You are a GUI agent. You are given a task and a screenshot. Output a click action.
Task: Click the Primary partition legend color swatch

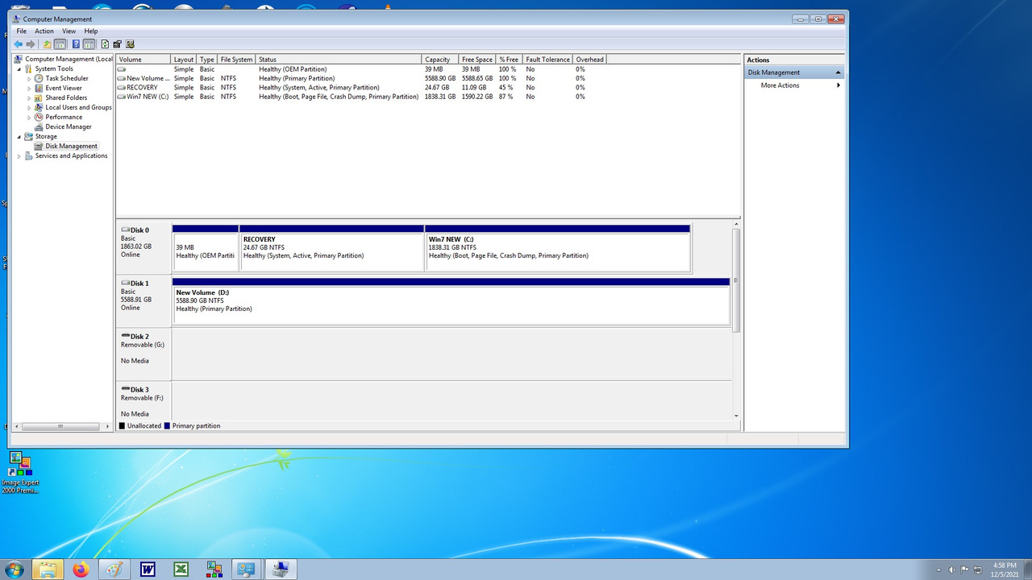[x=167, y=426]
